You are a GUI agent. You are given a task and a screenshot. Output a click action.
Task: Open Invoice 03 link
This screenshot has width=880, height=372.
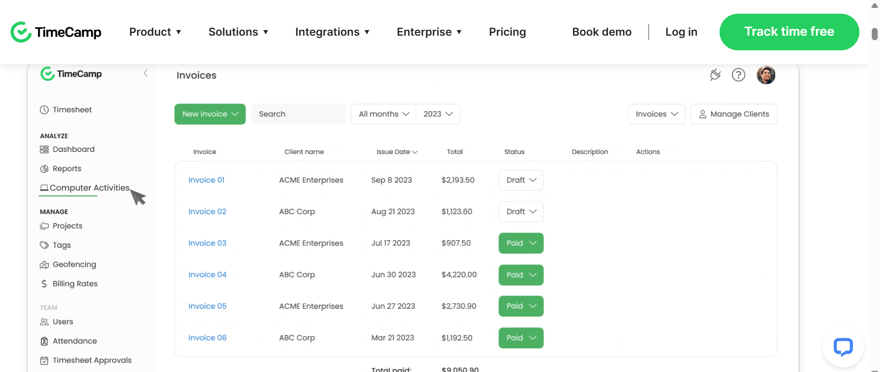[x=207, y=243]
